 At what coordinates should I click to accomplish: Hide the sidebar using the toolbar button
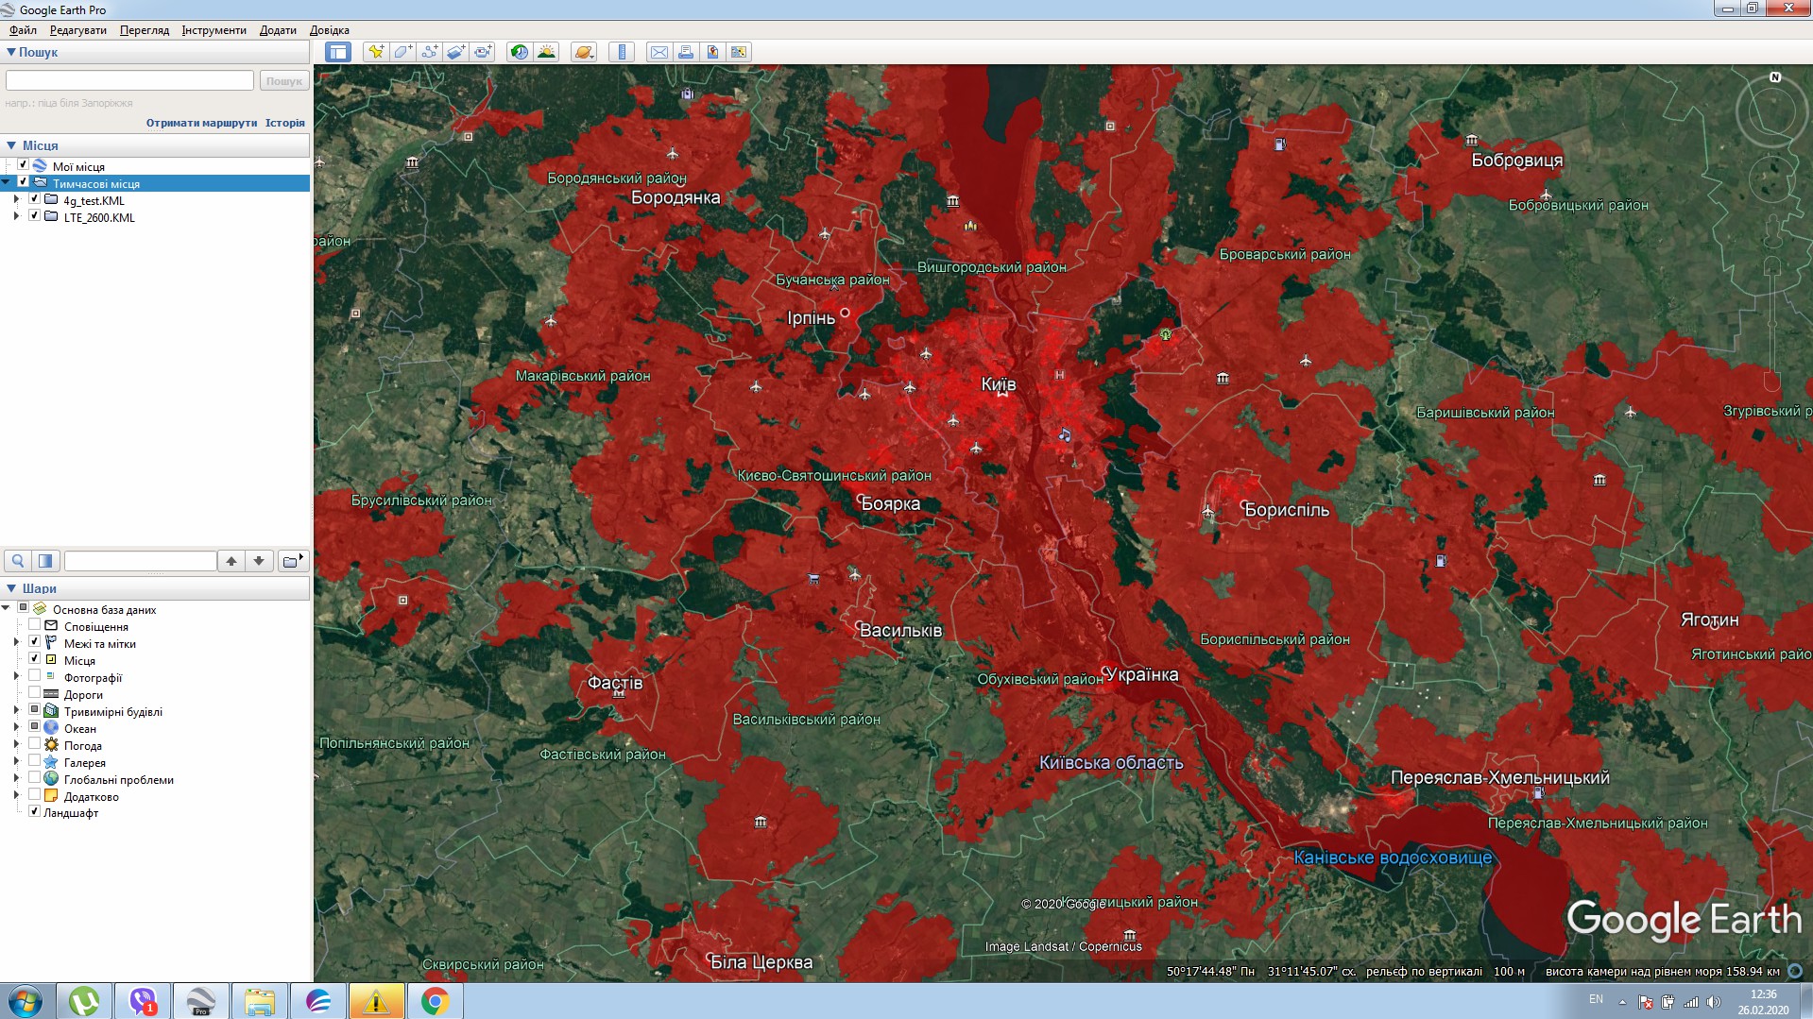pos(337,52)
